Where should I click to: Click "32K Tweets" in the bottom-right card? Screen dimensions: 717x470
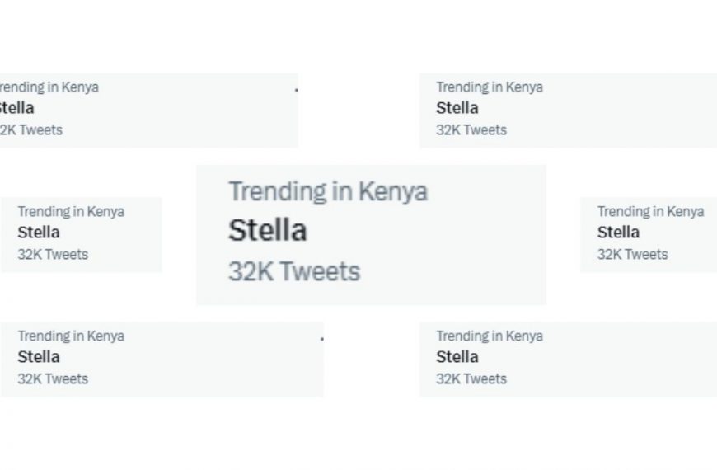coord(471,378)
